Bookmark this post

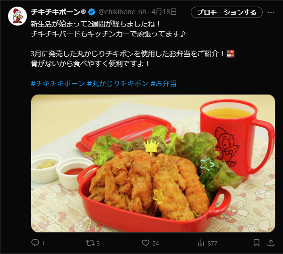(x=257, y=243)
